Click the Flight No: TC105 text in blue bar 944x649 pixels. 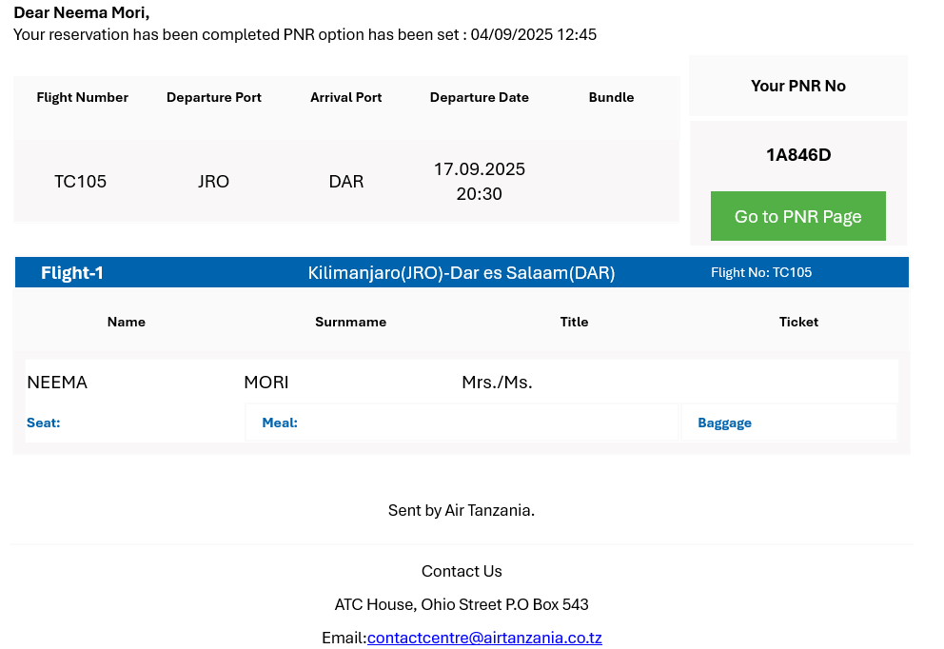point(761,272)
